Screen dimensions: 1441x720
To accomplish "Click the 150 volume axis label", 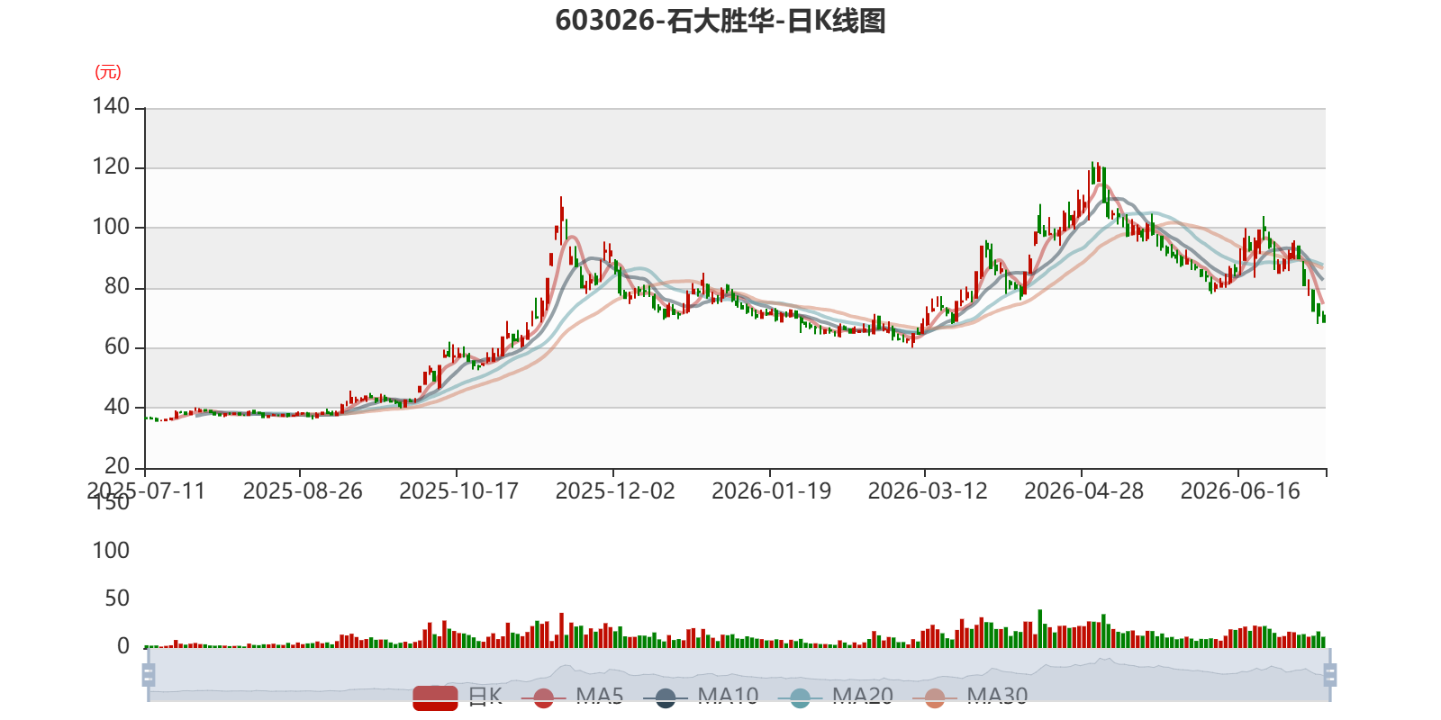I will click(111, 503).
